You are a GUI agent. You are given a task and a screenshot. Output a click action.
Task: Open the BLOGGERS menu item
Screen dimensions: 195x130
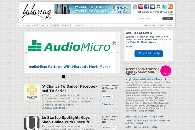(53, 25)
